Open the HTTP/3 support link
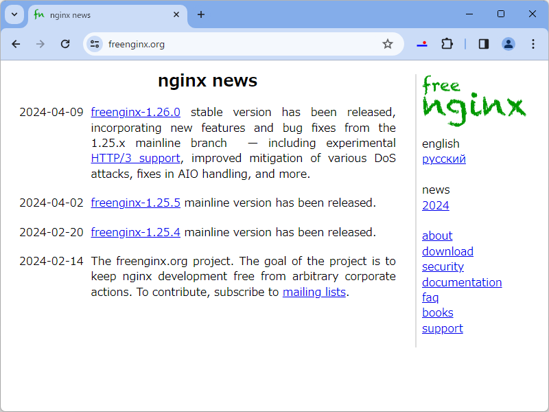Screen dimensions: 549x412 [135, 158]
